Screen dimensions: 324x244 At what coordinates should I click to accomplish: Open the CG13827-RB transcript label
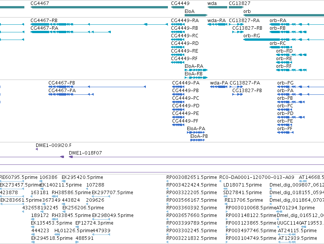(247, 28)
